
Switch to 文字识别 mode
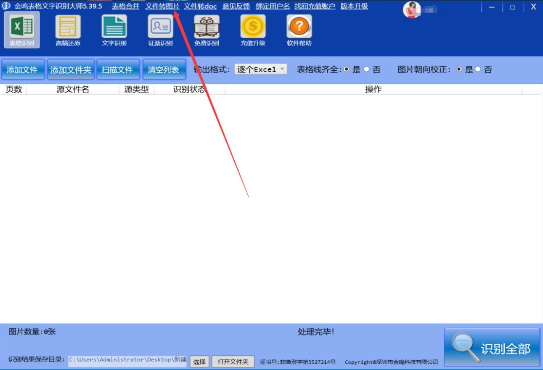point(114,30)
